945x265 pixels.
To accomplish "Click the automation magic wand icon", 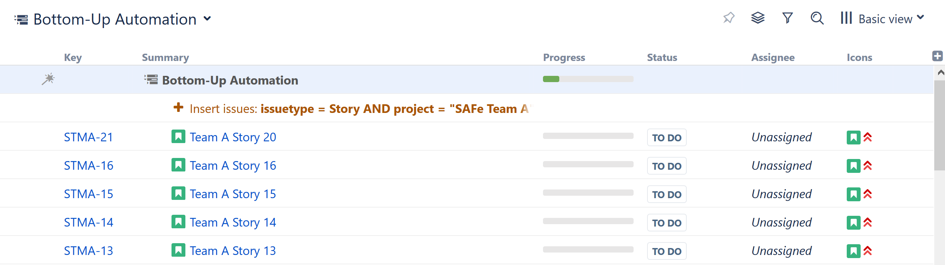I will tap(48, 79).
